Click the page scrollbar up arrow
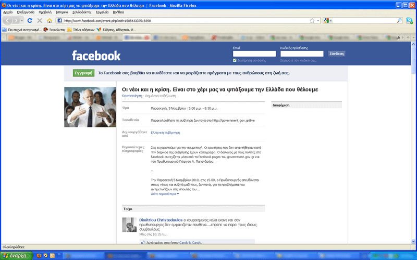 413,44
